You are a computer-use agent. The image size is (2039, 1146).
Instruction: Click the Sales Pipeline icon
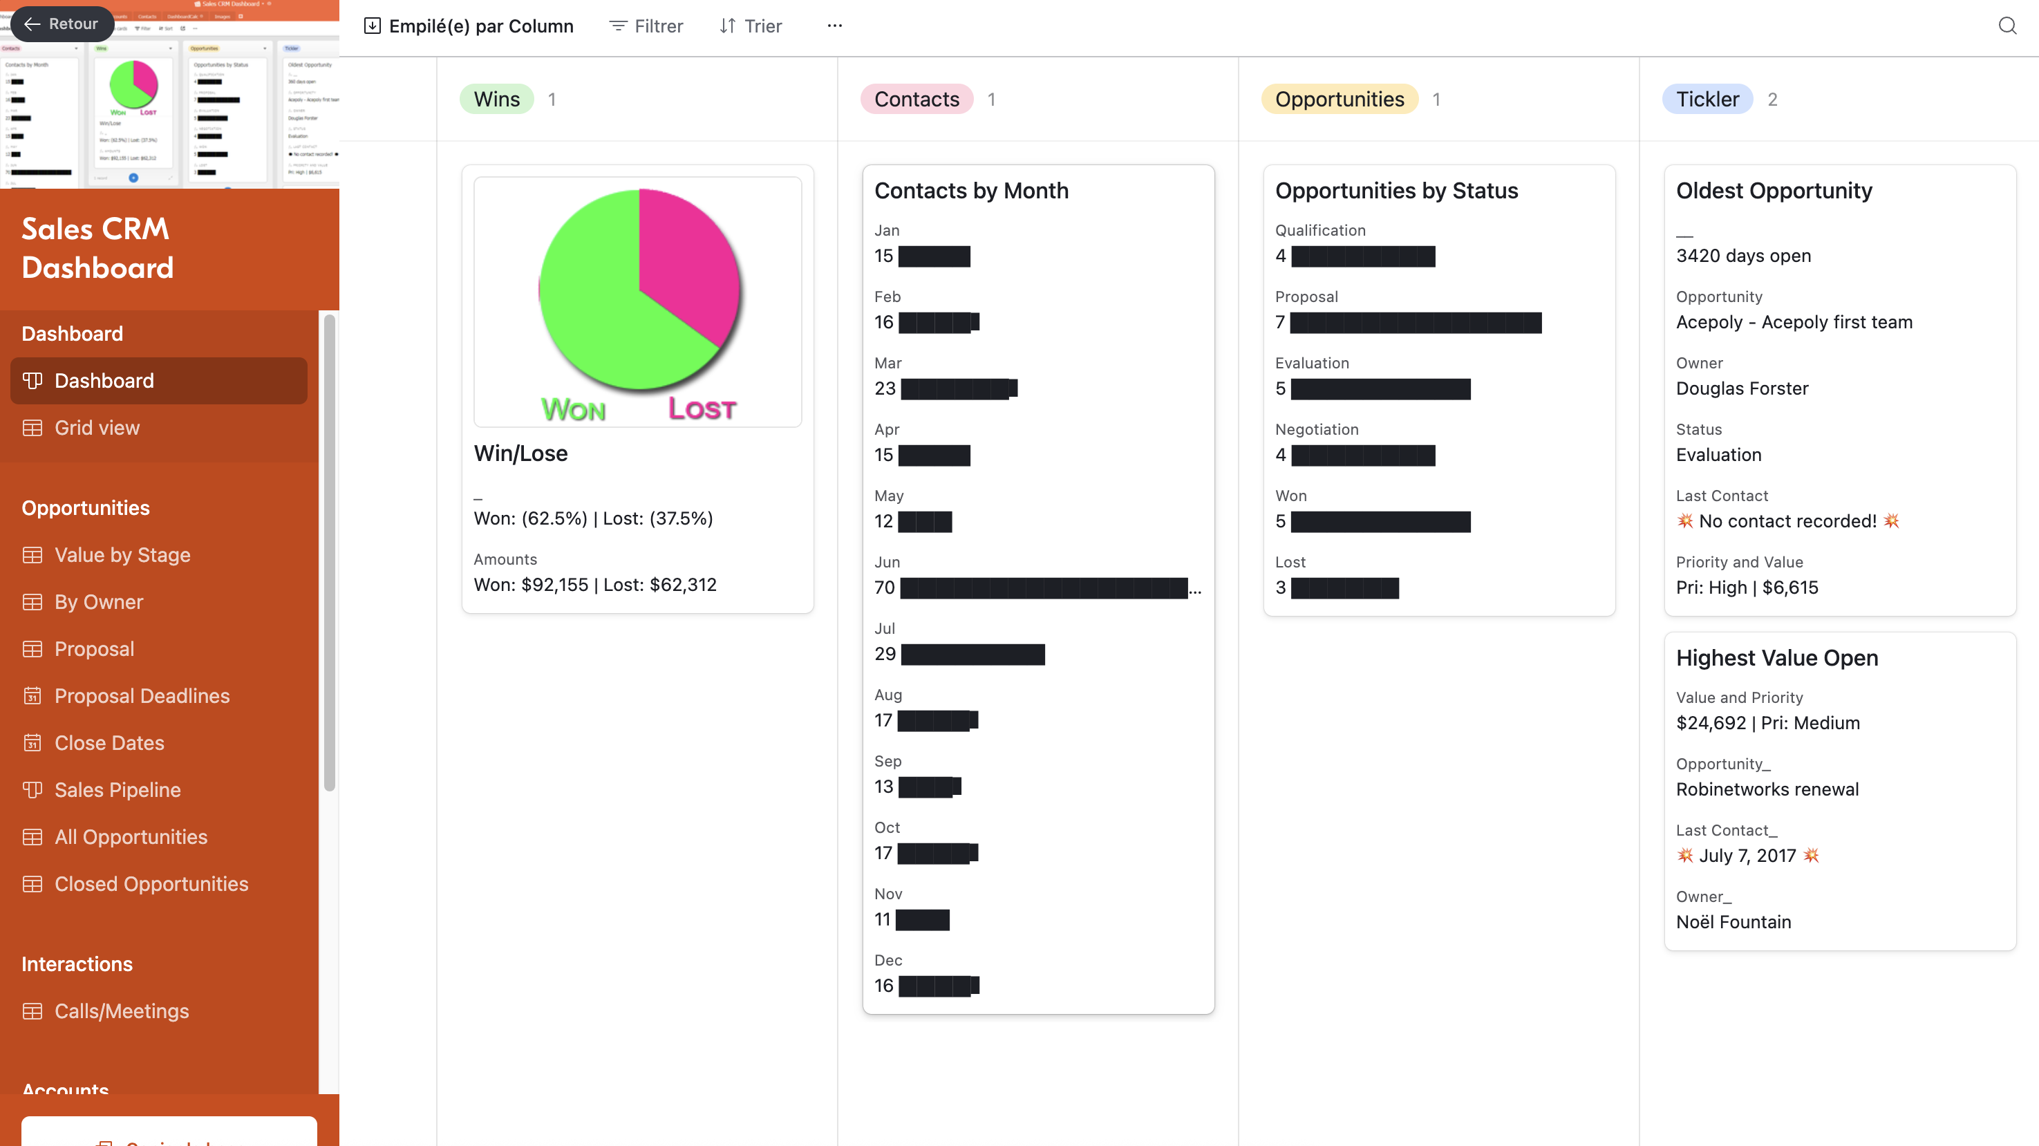coord(32,789)
